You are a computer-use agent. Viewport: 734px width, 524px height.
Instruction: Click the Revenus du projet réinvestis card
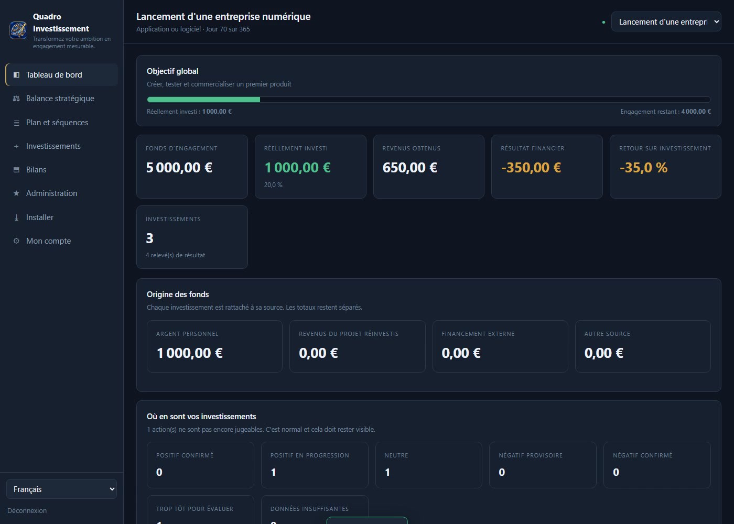[358, 346]
